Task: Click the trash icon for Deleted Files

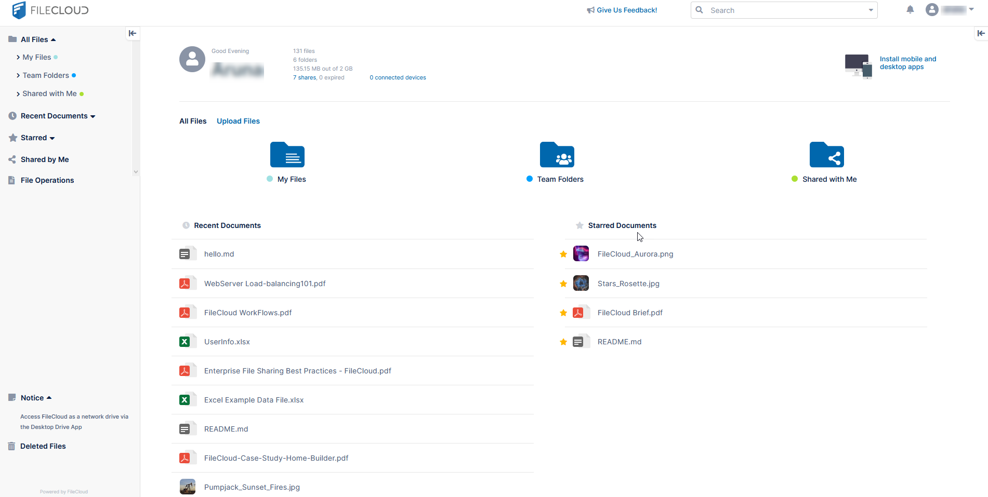Action: point(11,446)
